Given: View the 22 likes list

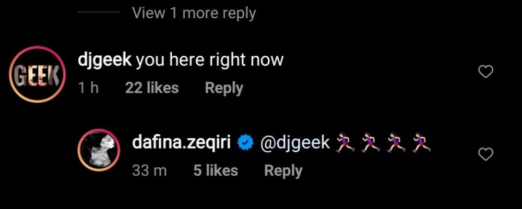Looking at the screenshot, I should pos(152,88).
